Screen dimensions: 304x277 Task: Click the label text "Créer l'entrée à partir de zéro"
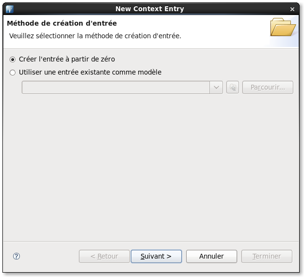[x=67, y=59]
